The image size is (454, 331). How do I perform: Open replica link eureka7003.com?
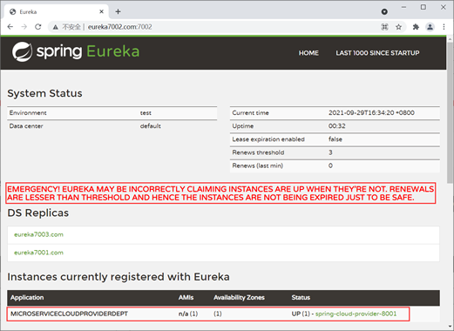point(38,234)
